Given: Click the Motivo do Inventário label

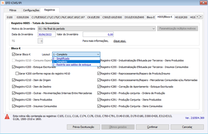Looking at the screenshot, I should (x=23, y=29).
